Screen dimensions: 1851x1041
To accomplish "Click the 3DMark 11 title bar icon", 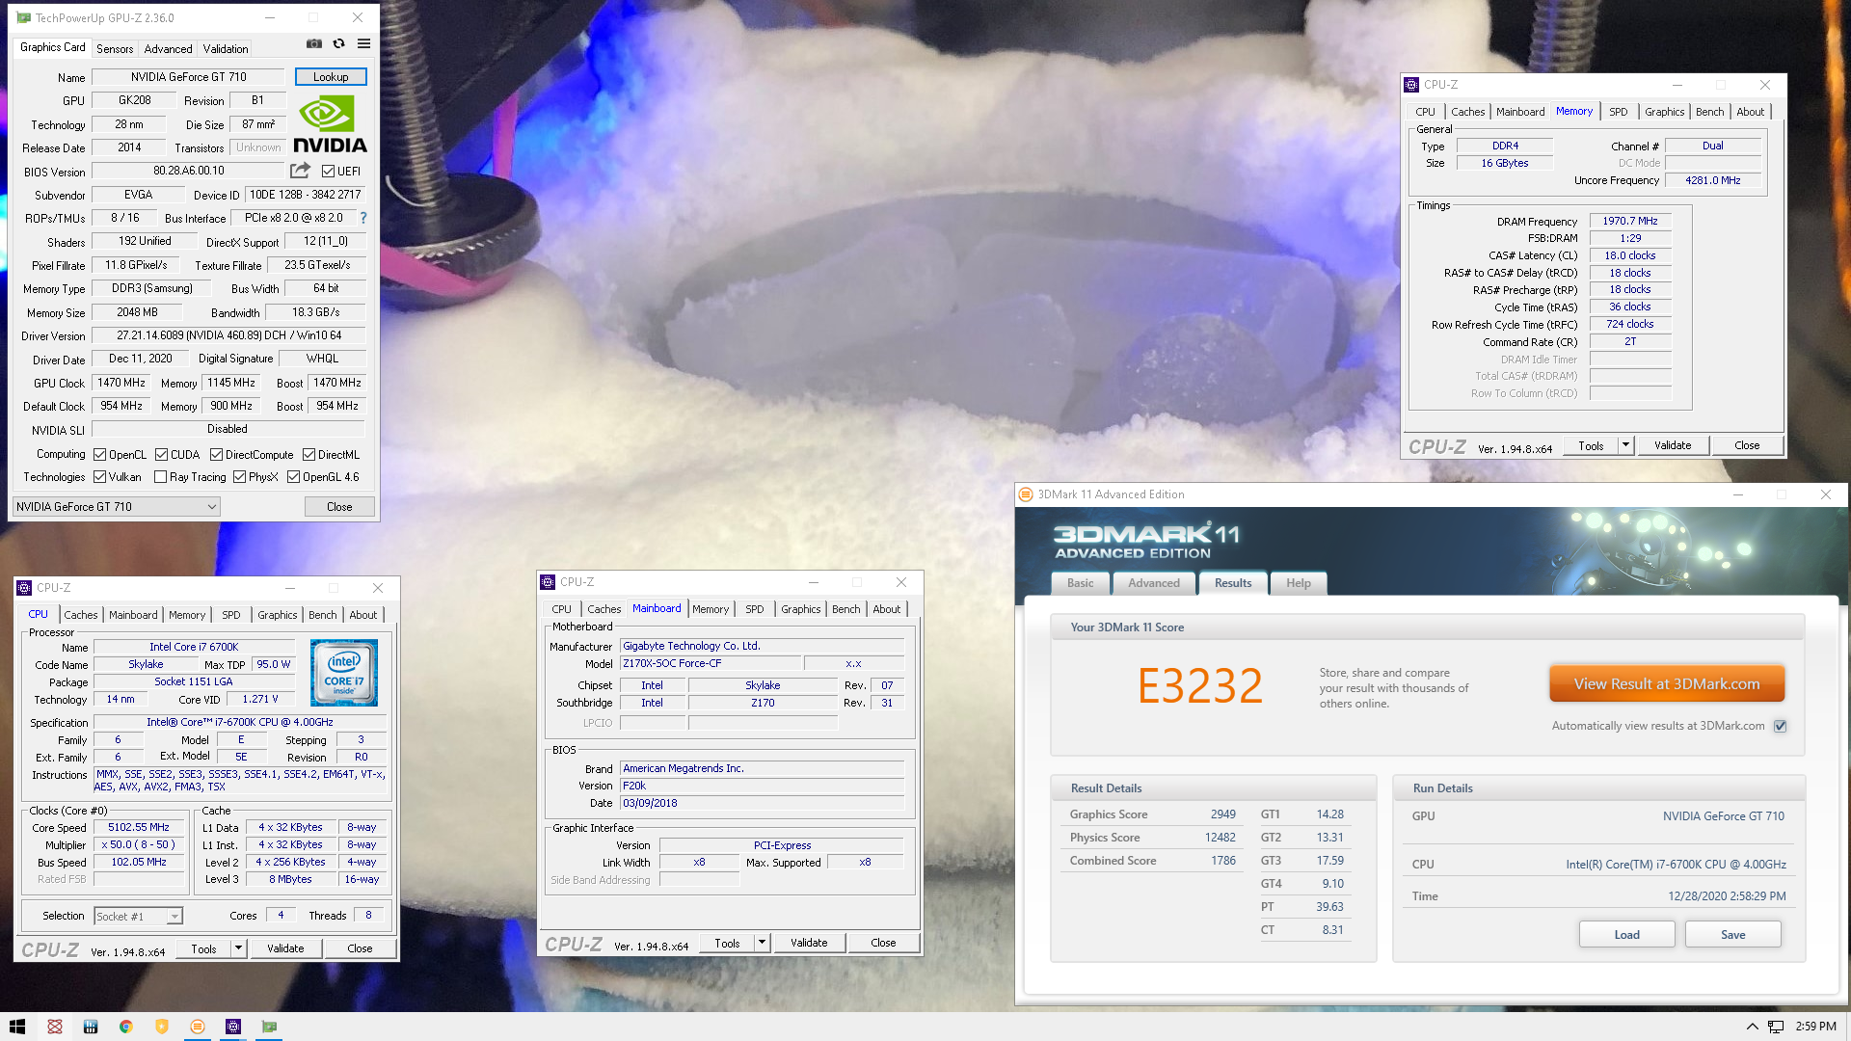I will 1027,494.
